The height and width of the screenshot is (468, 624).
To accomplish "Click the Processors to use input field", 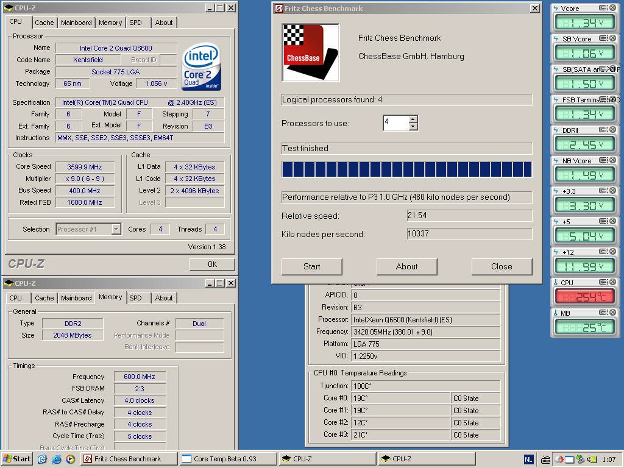I will (396, 122).
